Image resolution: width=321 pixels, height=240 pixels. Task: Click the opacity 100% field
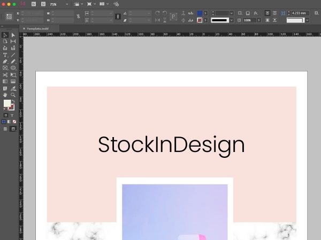249,20
